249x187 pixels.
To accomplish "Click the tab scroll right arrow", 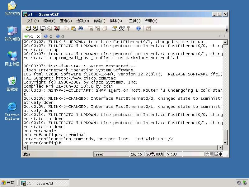I will (225, 36).
